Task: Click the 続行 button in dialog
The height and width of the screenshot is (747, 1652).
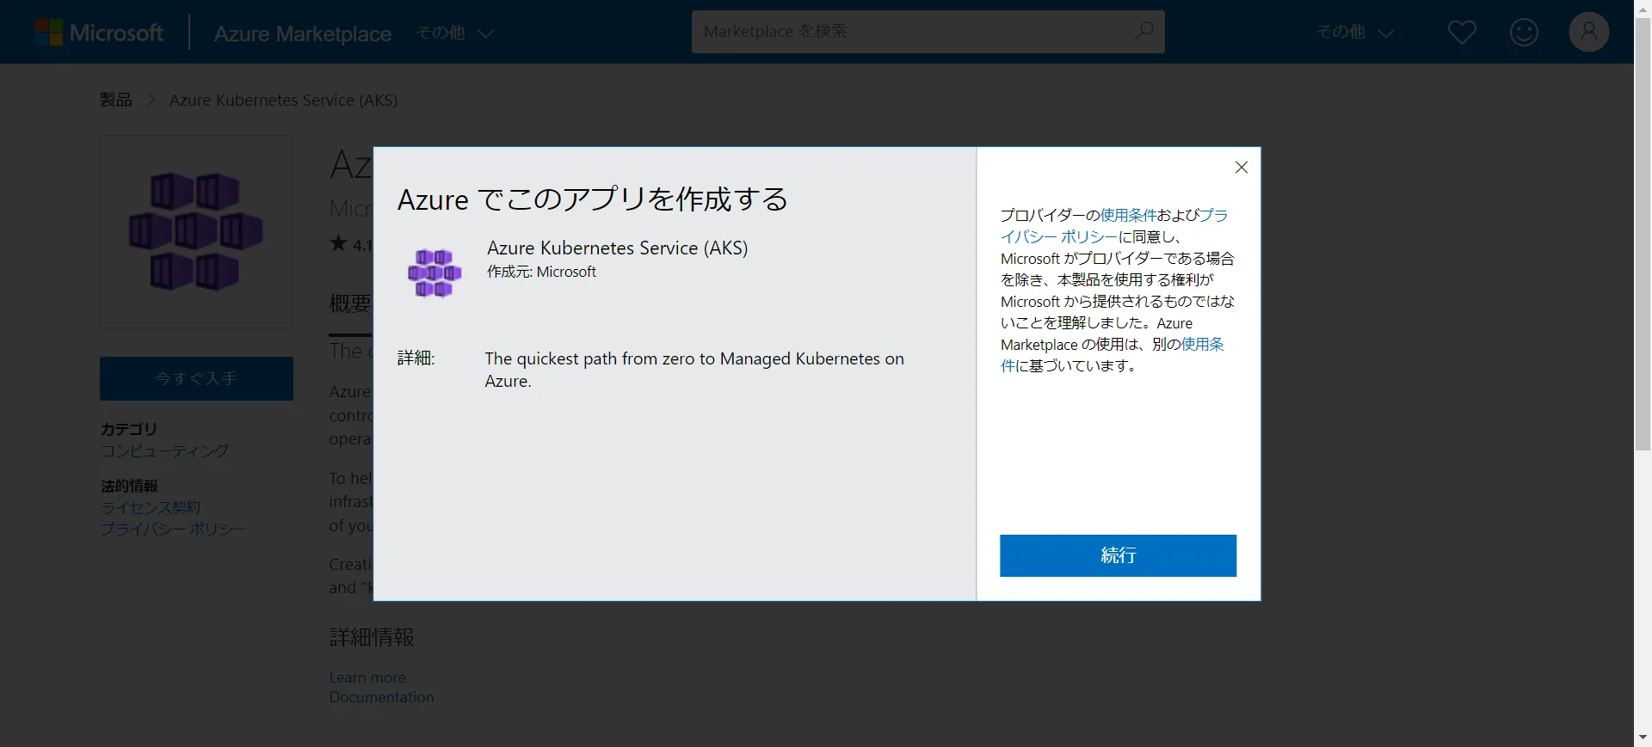Action: 1118,555
